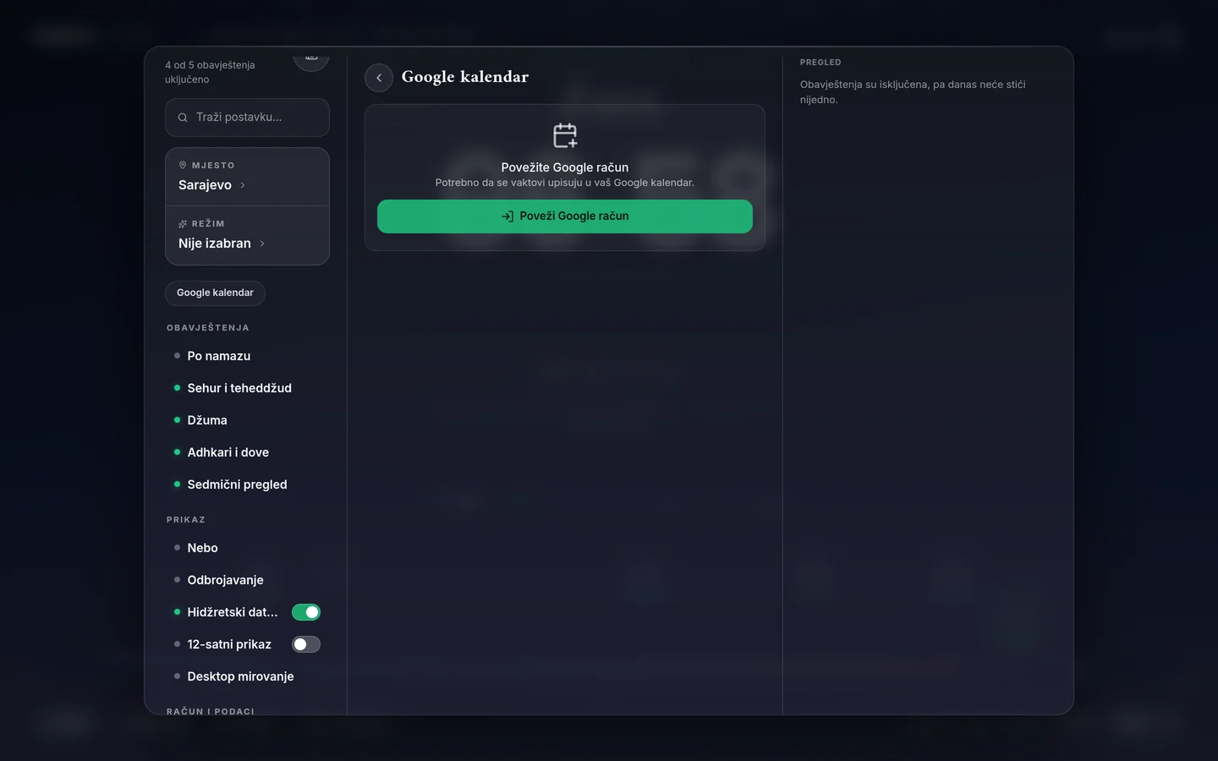The width and height of the screenshot is (1218, 761).
Task: Click the search magnifier icon
Action: click(x=183, y=118)
